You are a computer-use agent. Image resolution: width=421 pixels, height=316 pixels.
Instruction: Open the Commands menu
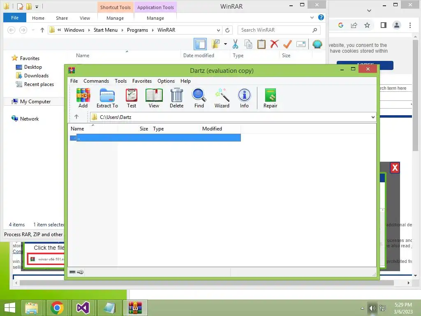[x=96, y=81]
